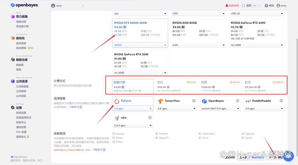Image resolution: width=298 pixels, height=165 pixels.
Task: Click the 上一步 button
Action: [243, 157]
